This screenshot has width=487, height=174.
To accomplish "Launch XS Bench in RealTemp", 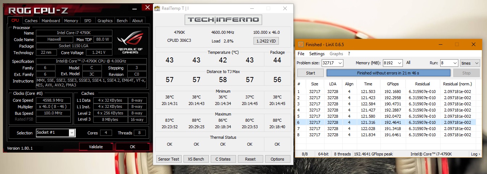I will click(196, 159).
